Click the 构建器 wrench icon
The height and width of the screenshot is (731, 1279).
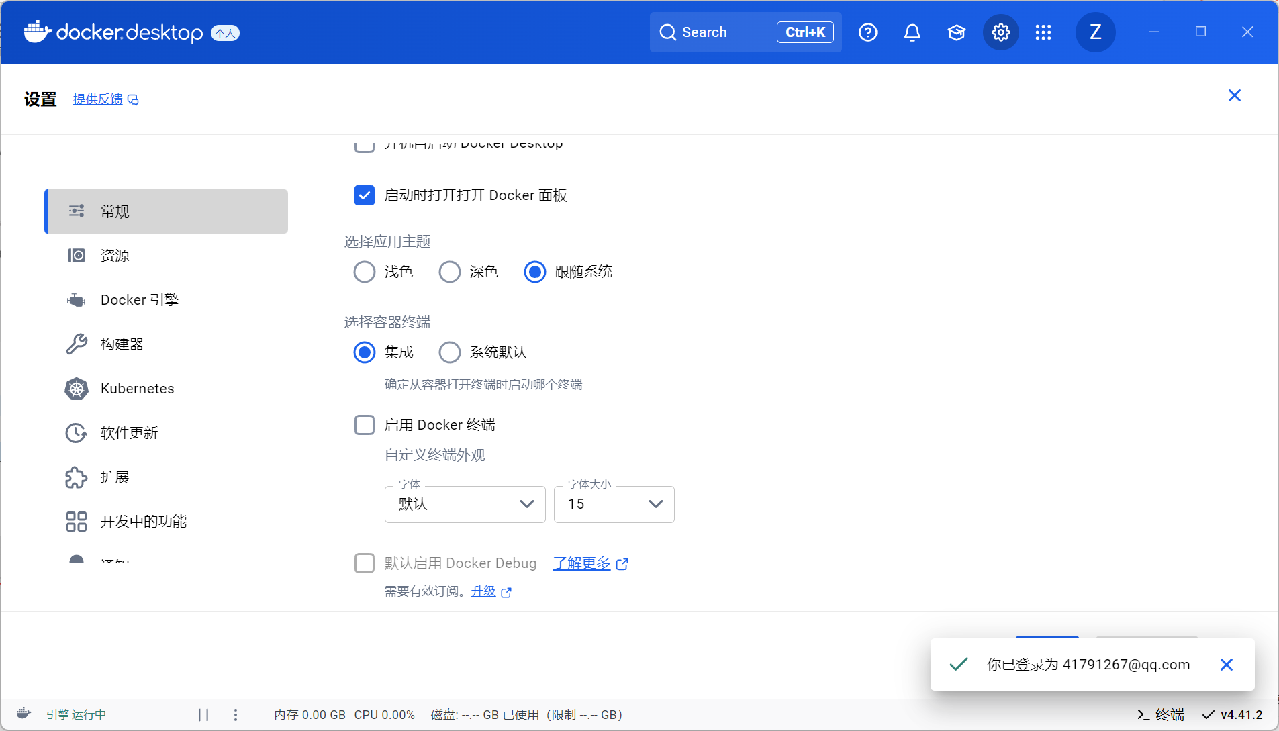coord(77,344)
